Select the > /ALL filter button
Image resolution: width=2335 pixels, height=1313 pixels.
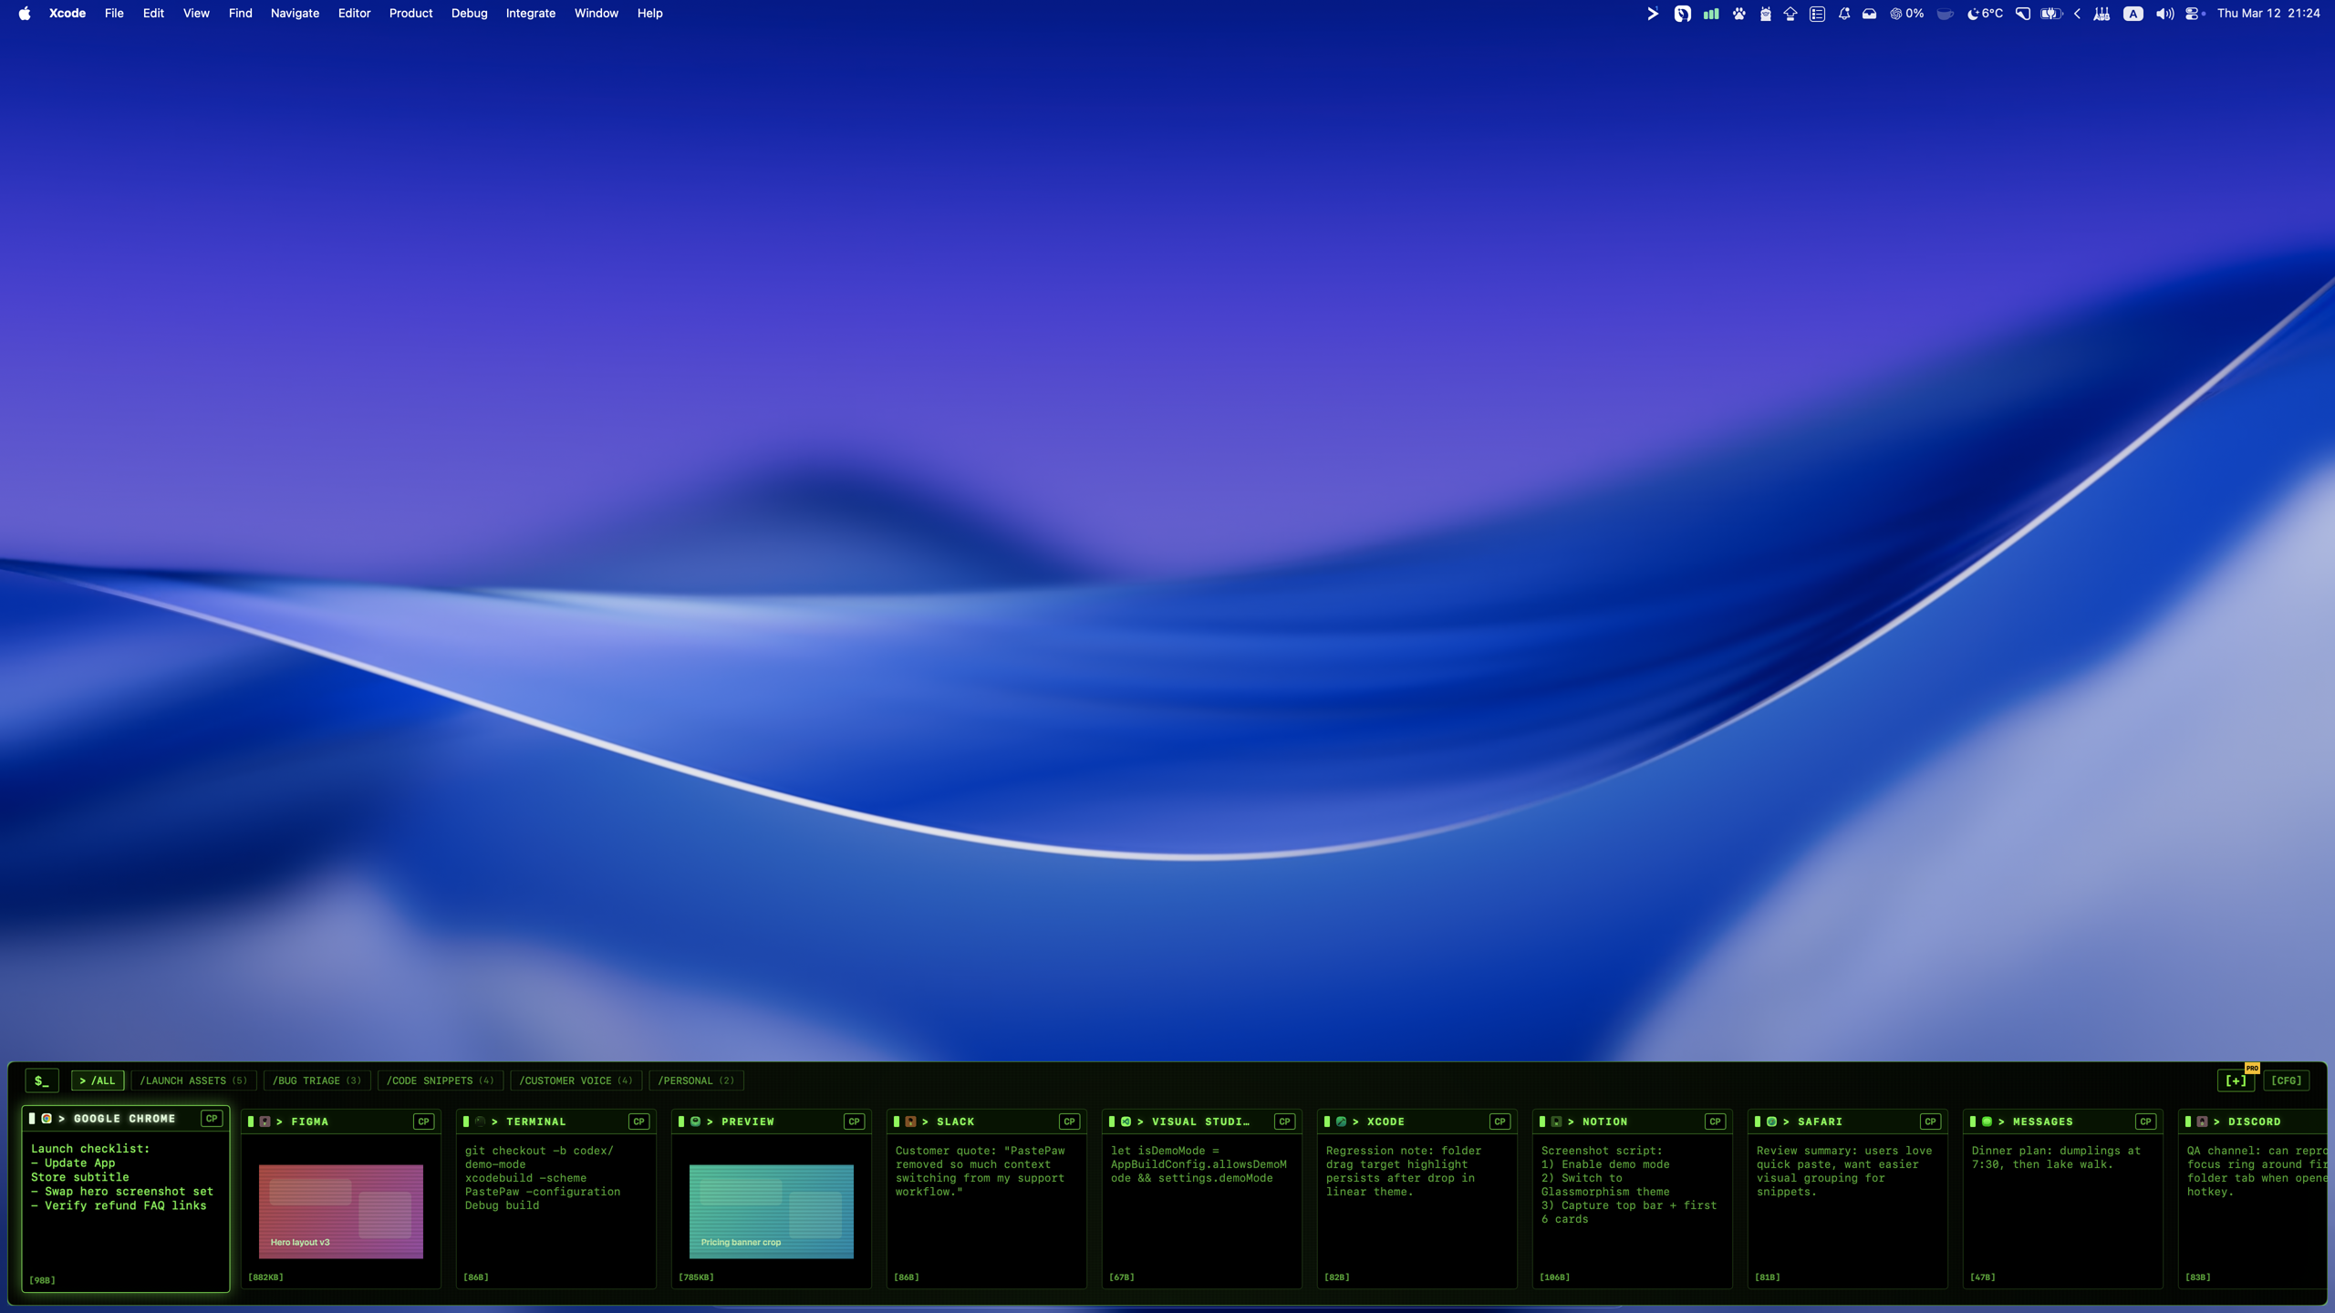click(x=98, y=1080)
